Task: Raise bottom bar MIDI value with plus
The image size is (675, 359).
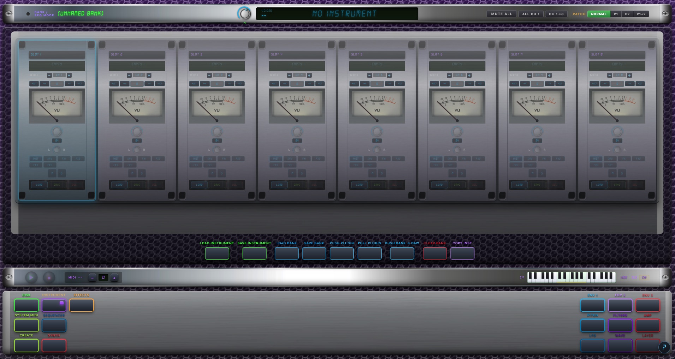Action: coord(114,278)
